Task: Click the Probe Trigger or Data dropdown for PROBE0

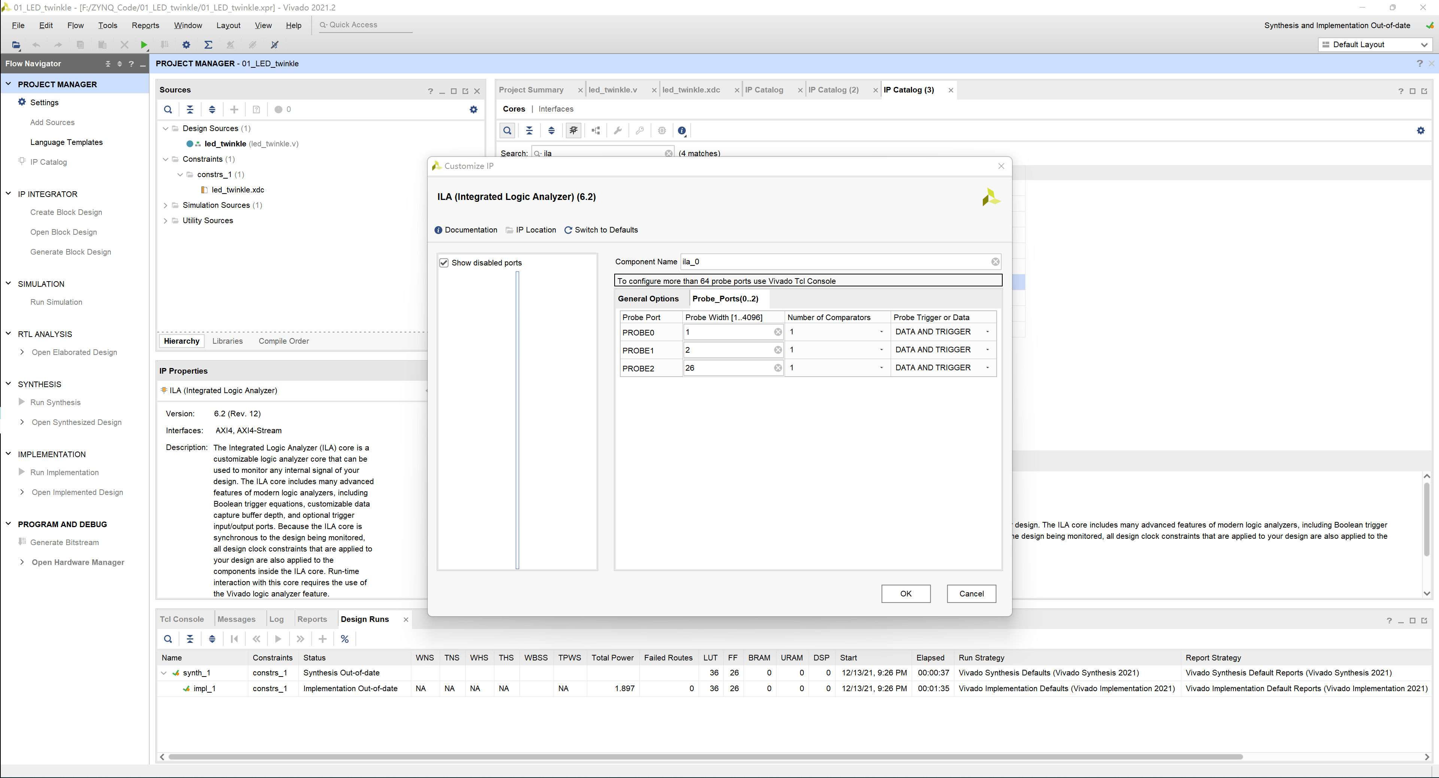Action: click(987, 331)
